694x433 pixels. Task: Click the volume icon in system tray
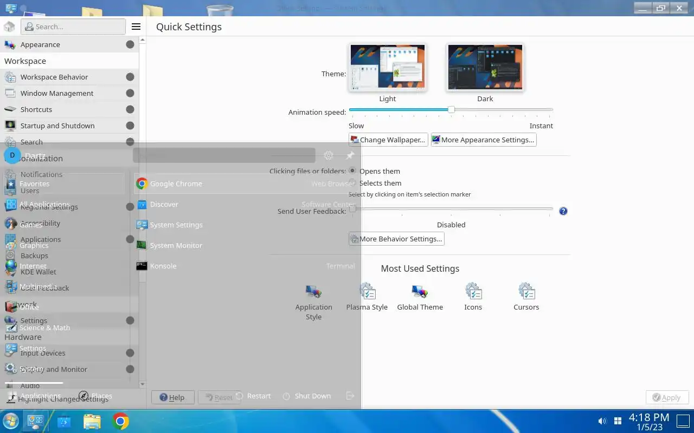[602, 421]
